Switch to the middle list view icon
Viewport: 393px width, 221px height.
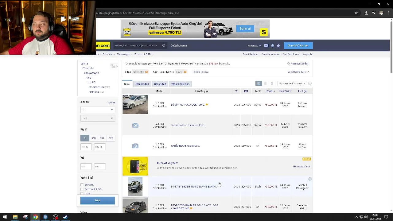coord(265,83)
